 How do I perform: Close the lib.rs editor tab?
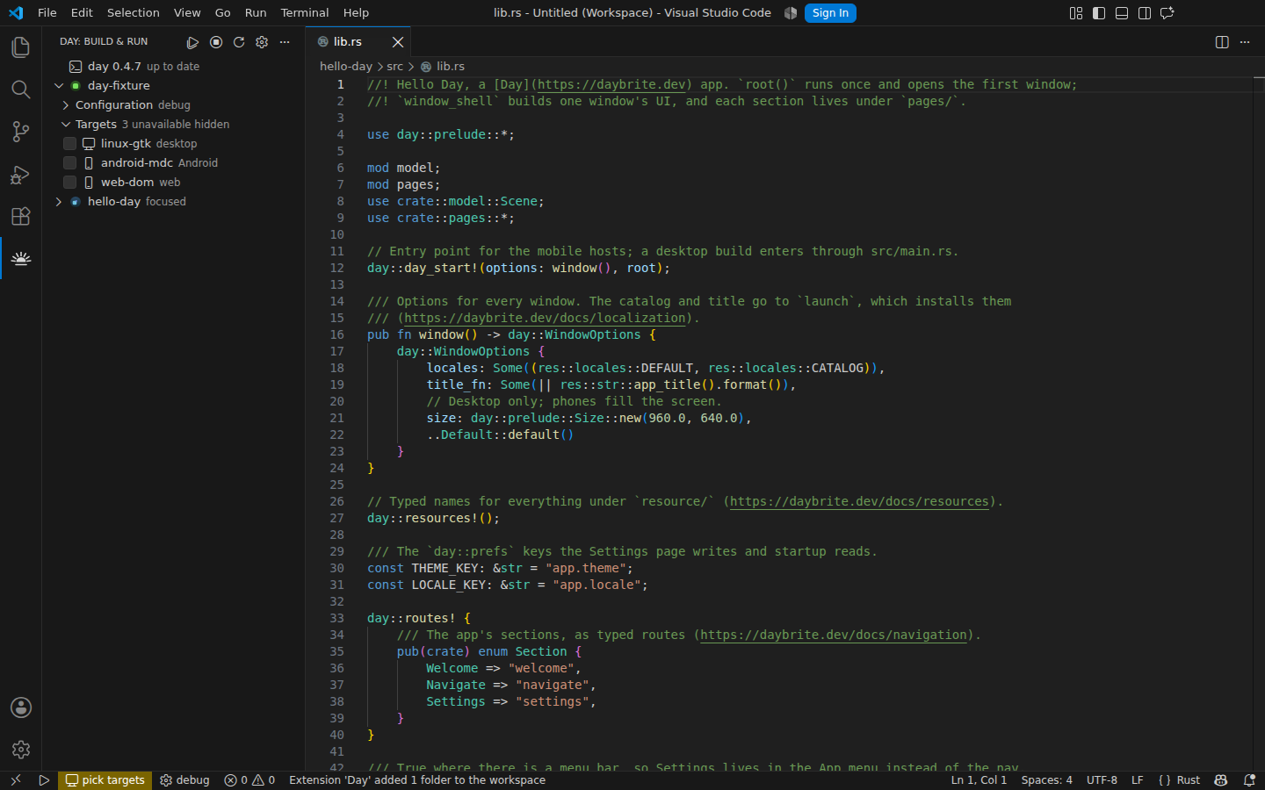[398, 42]
